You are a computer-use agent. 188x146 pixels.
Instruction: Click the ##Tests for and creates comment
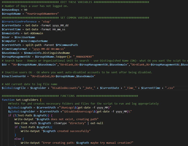(83, 104)
